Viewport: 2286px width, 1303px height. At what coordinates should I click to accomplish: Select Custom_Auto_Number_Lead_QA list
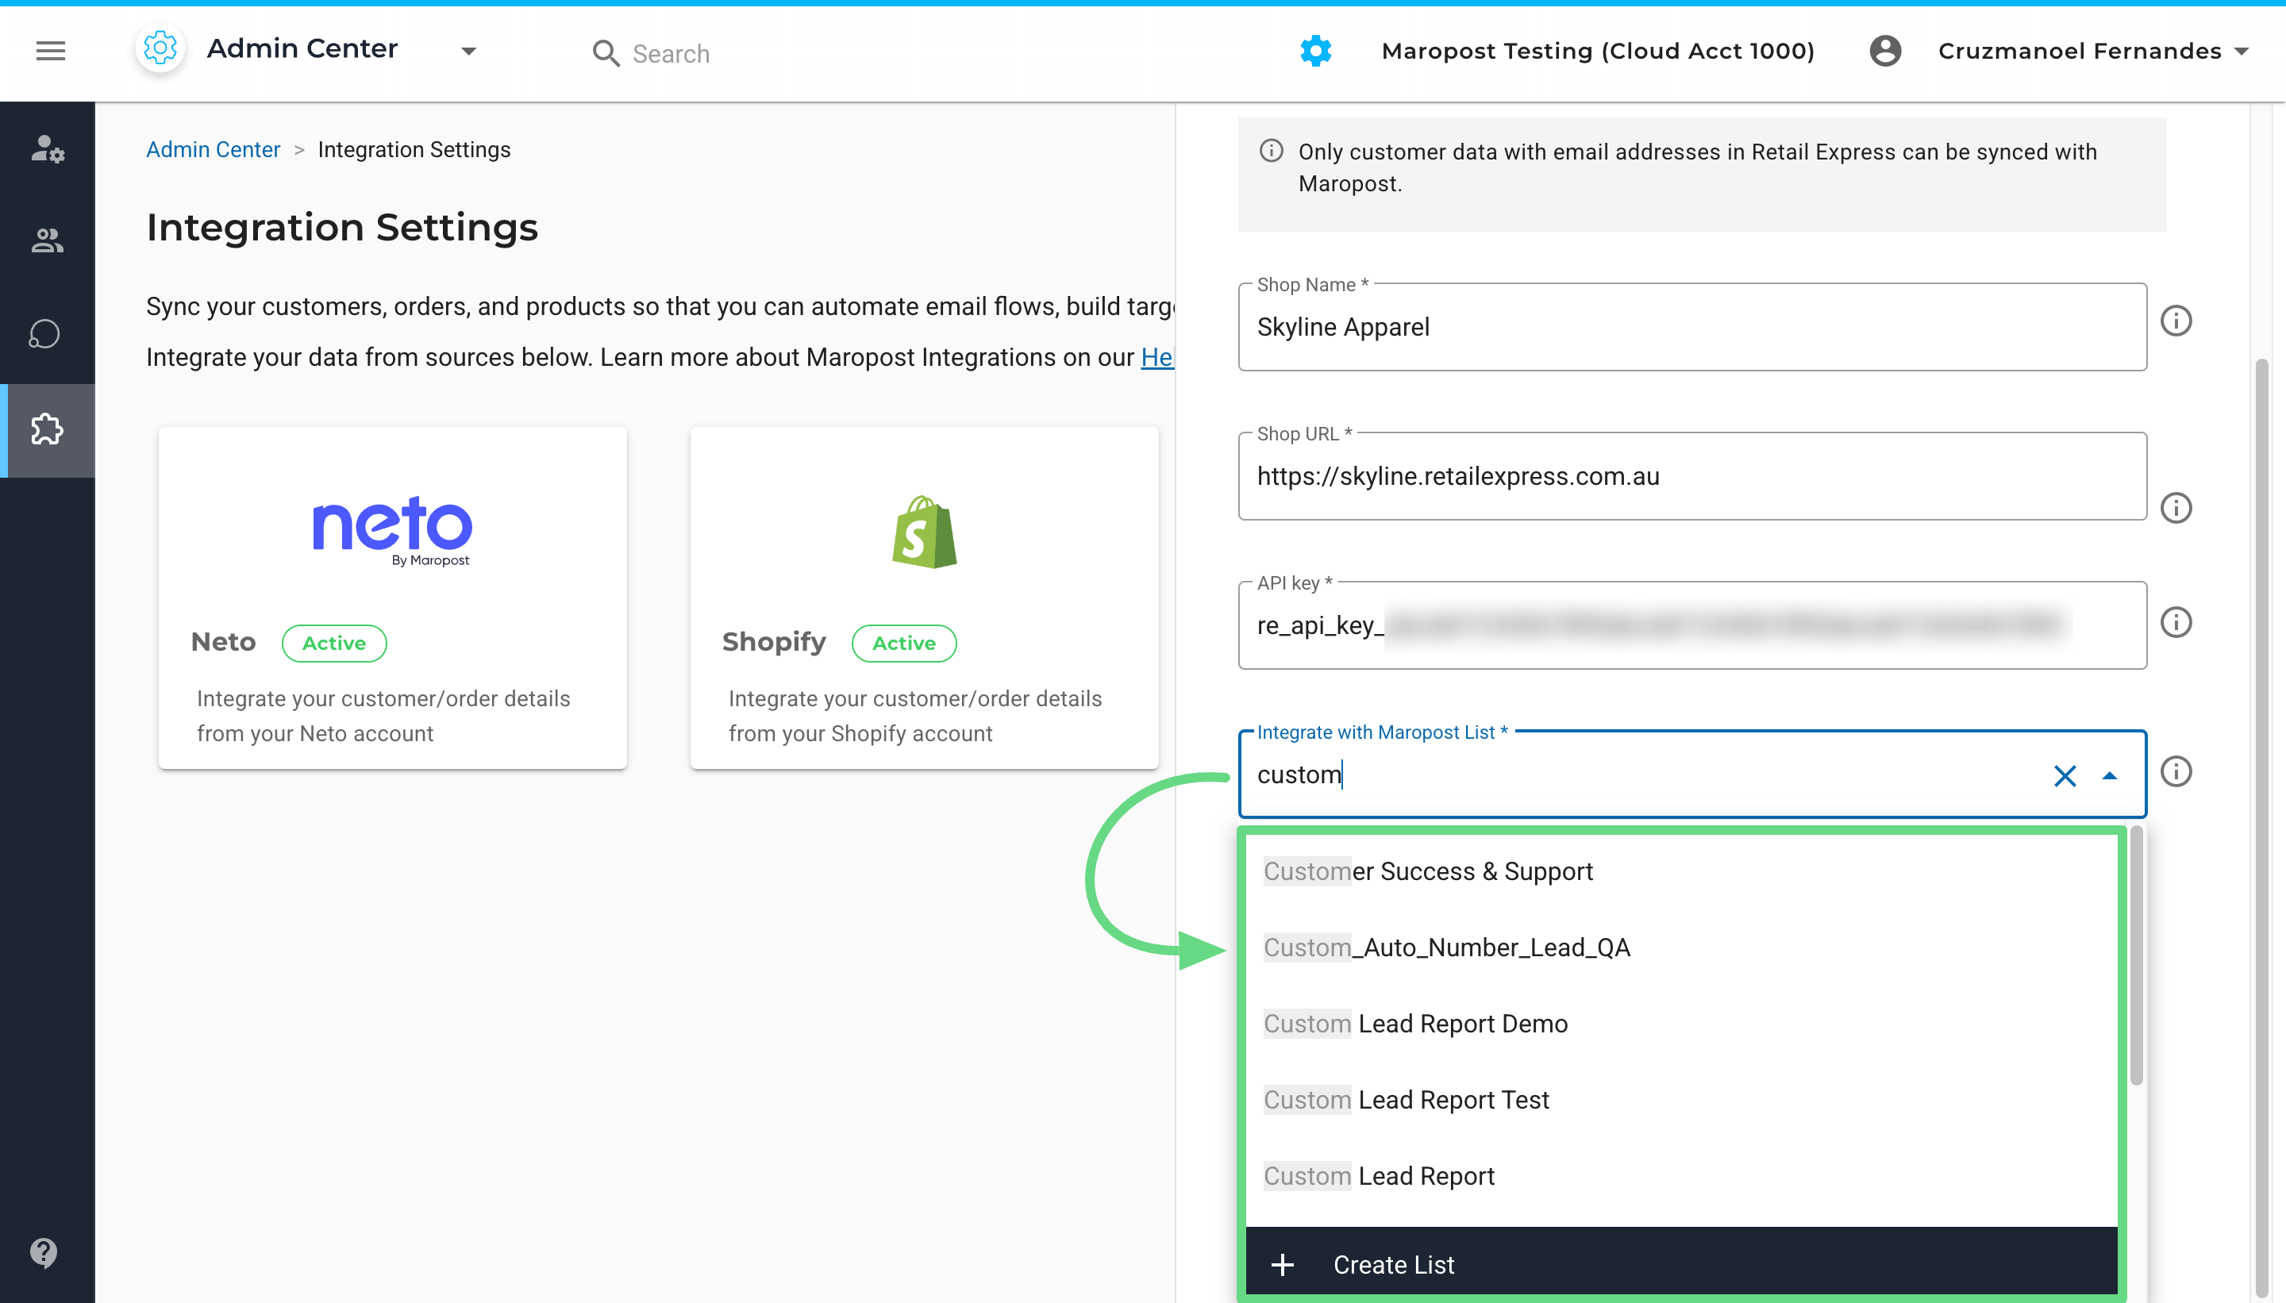(1681, 947)
